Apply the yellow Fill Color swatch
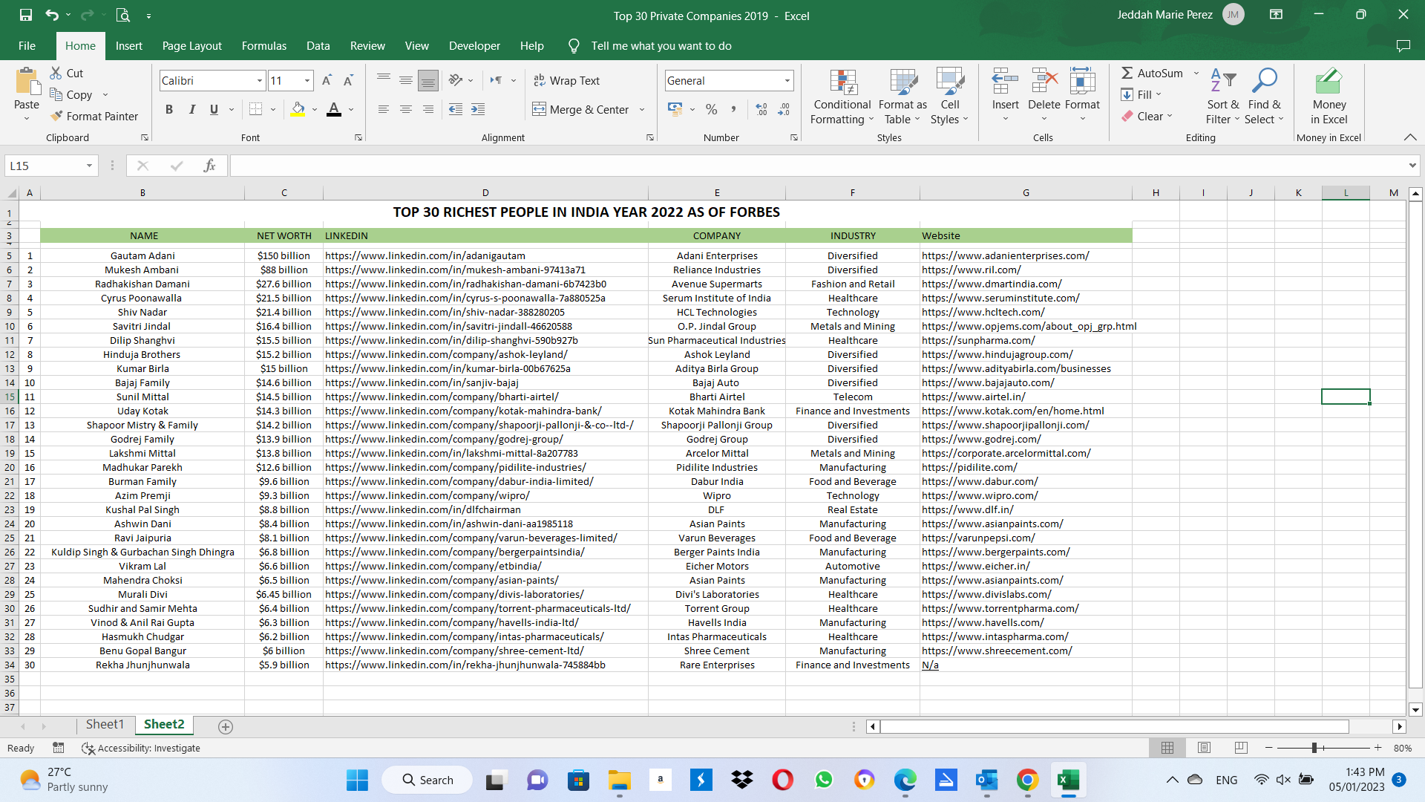Viewport: 1425px width, 802px height. click(x=298, y=109)
